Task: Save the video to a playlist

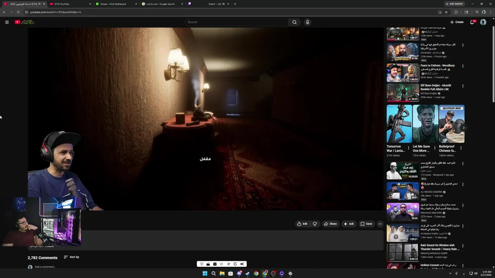Action: tap(366, 224)
